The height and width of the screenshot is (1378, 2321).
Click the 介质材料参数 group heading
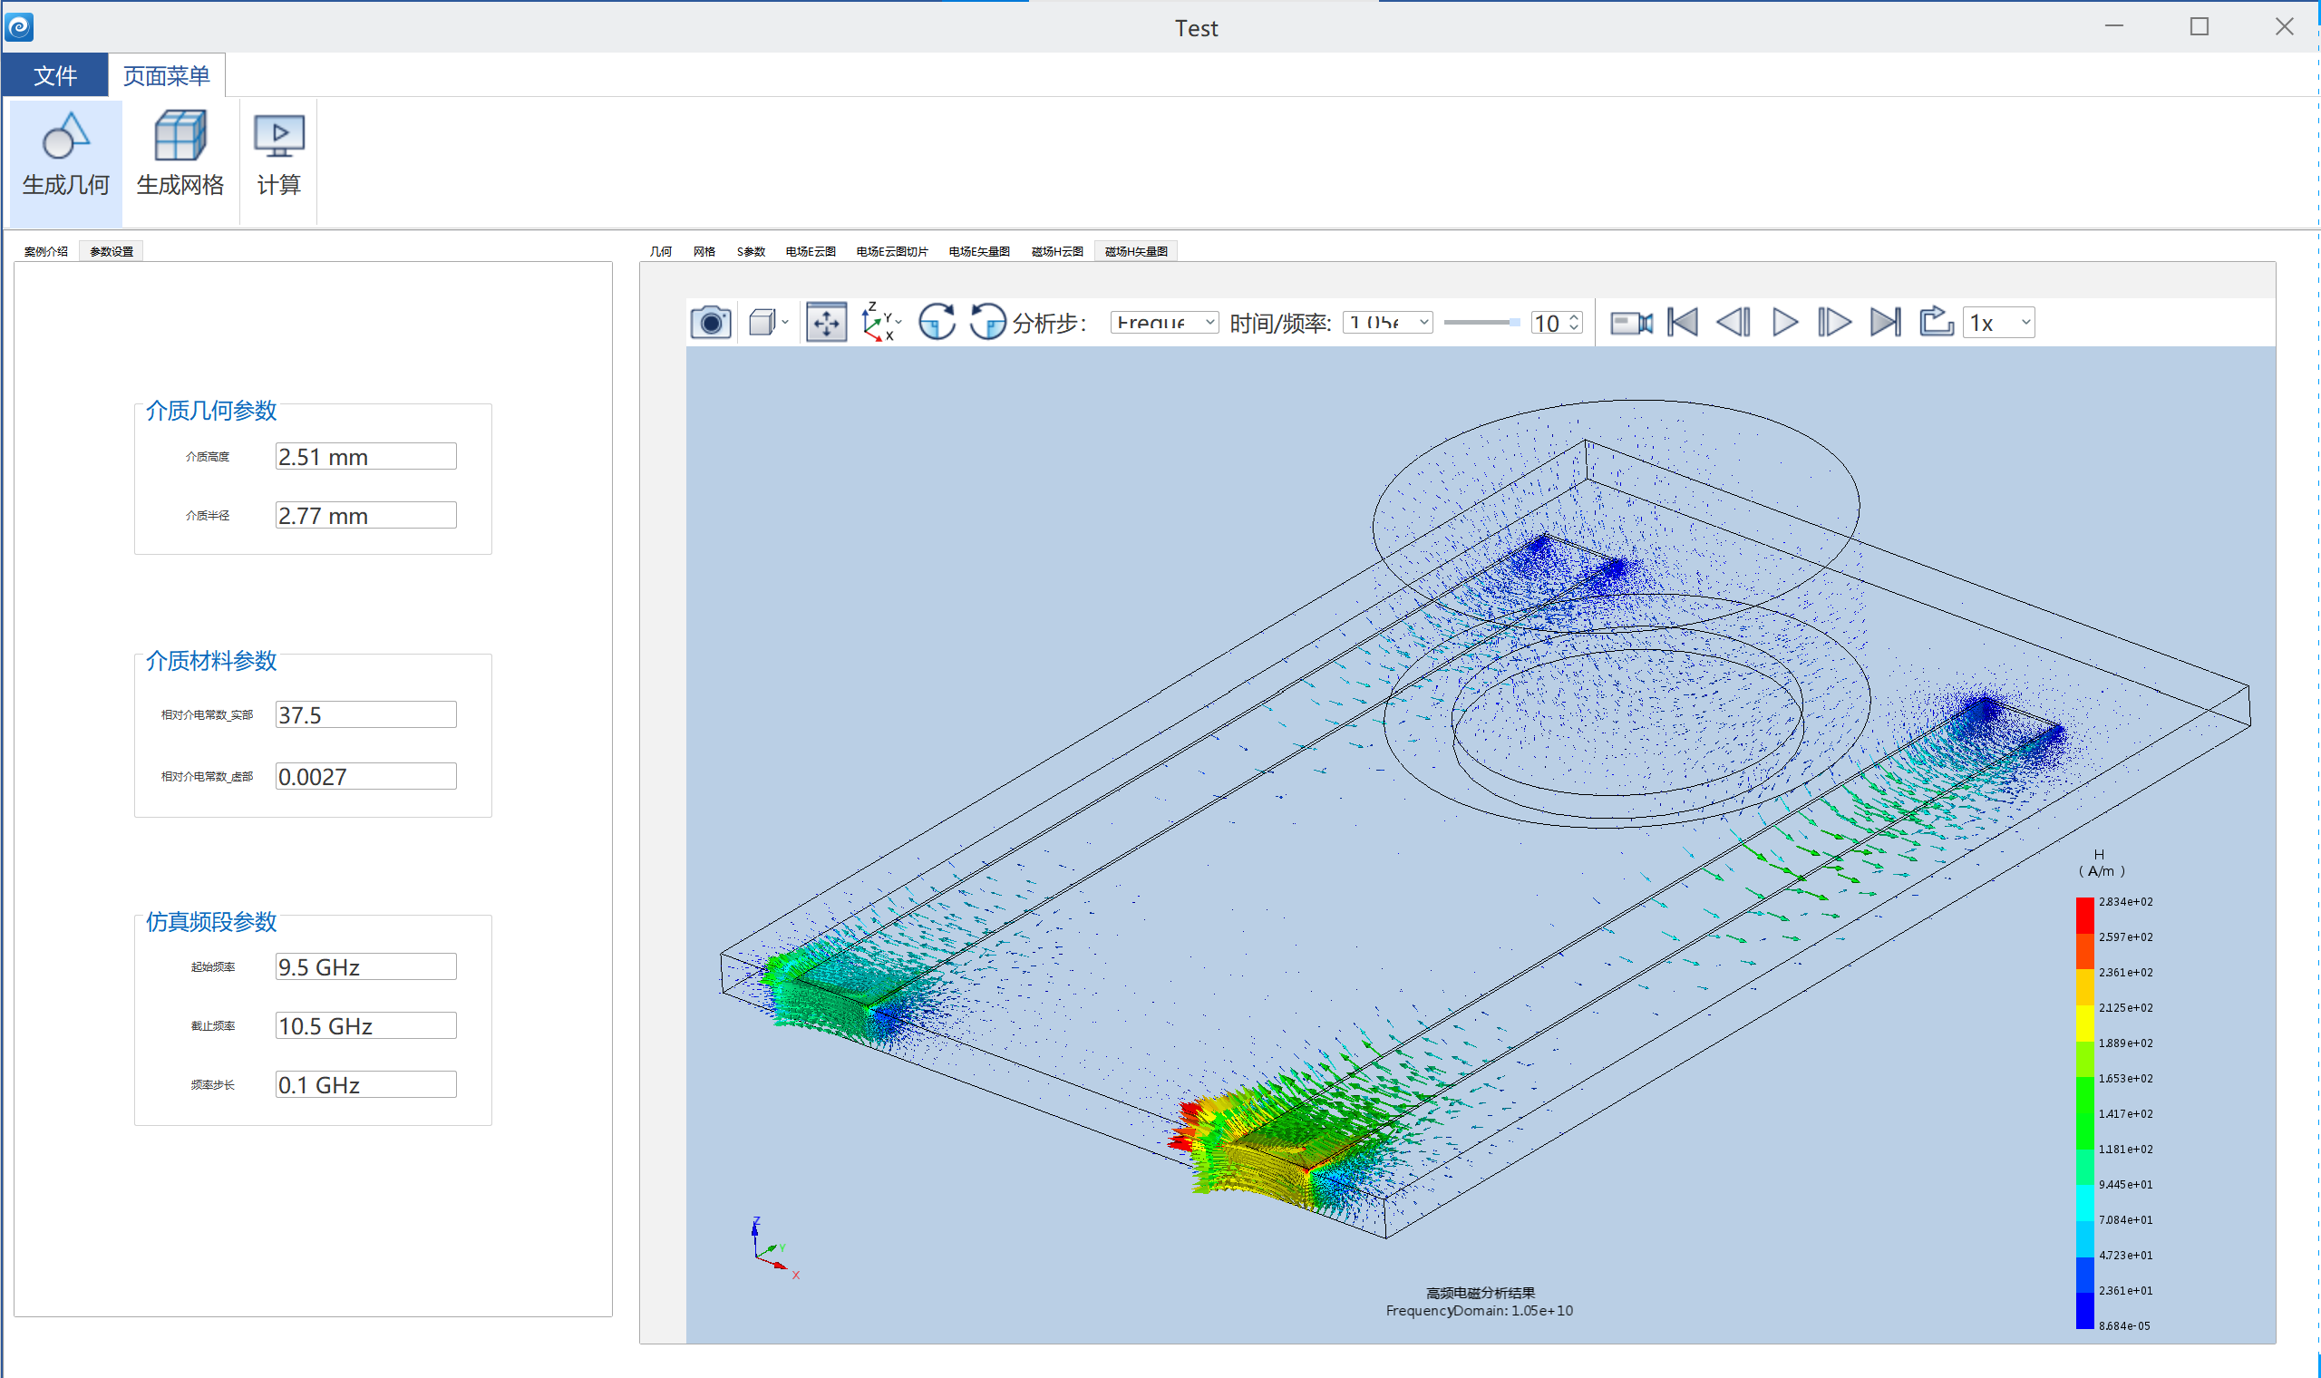pyautogui.click(x=211, y=661)
